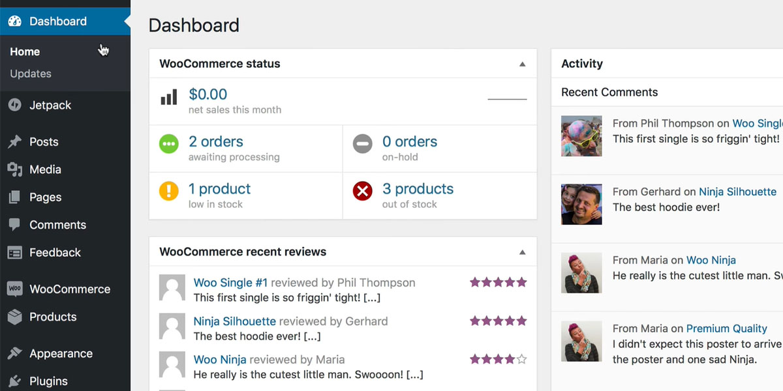Click the Pages icon in sidebar
Viewport: 783px width, 391px height.
(x=14, y=197)
